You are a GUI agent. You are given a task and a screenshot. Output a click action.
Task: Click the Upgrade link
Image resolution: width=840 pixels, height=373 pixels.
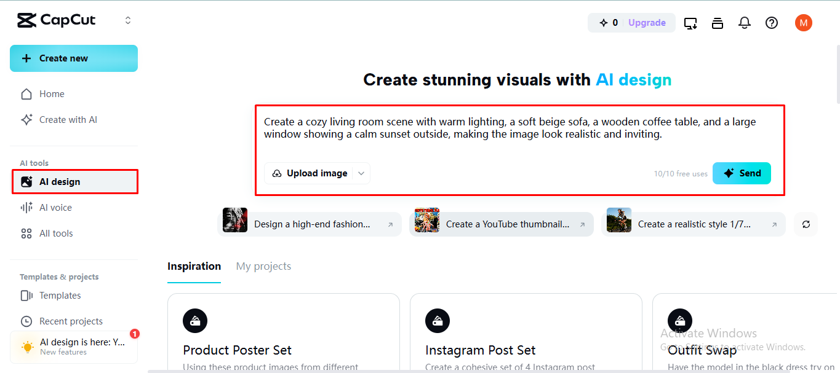point(647,23)
